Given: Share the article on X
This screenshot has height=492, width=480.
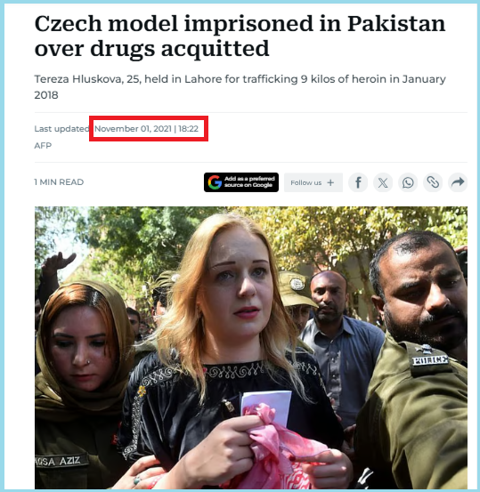Looking at the screenshot, I should coord(383,182).
